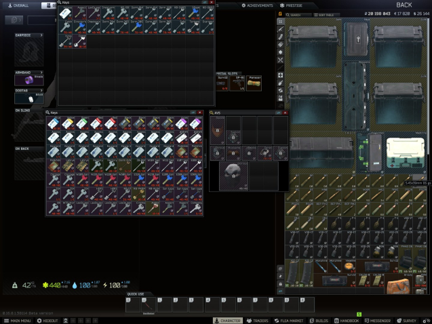Viewport: 432px width, 324px height.
Task: Open MESSENGER from bottom bar
Action: pyautogui.click(x=378, y=321)
